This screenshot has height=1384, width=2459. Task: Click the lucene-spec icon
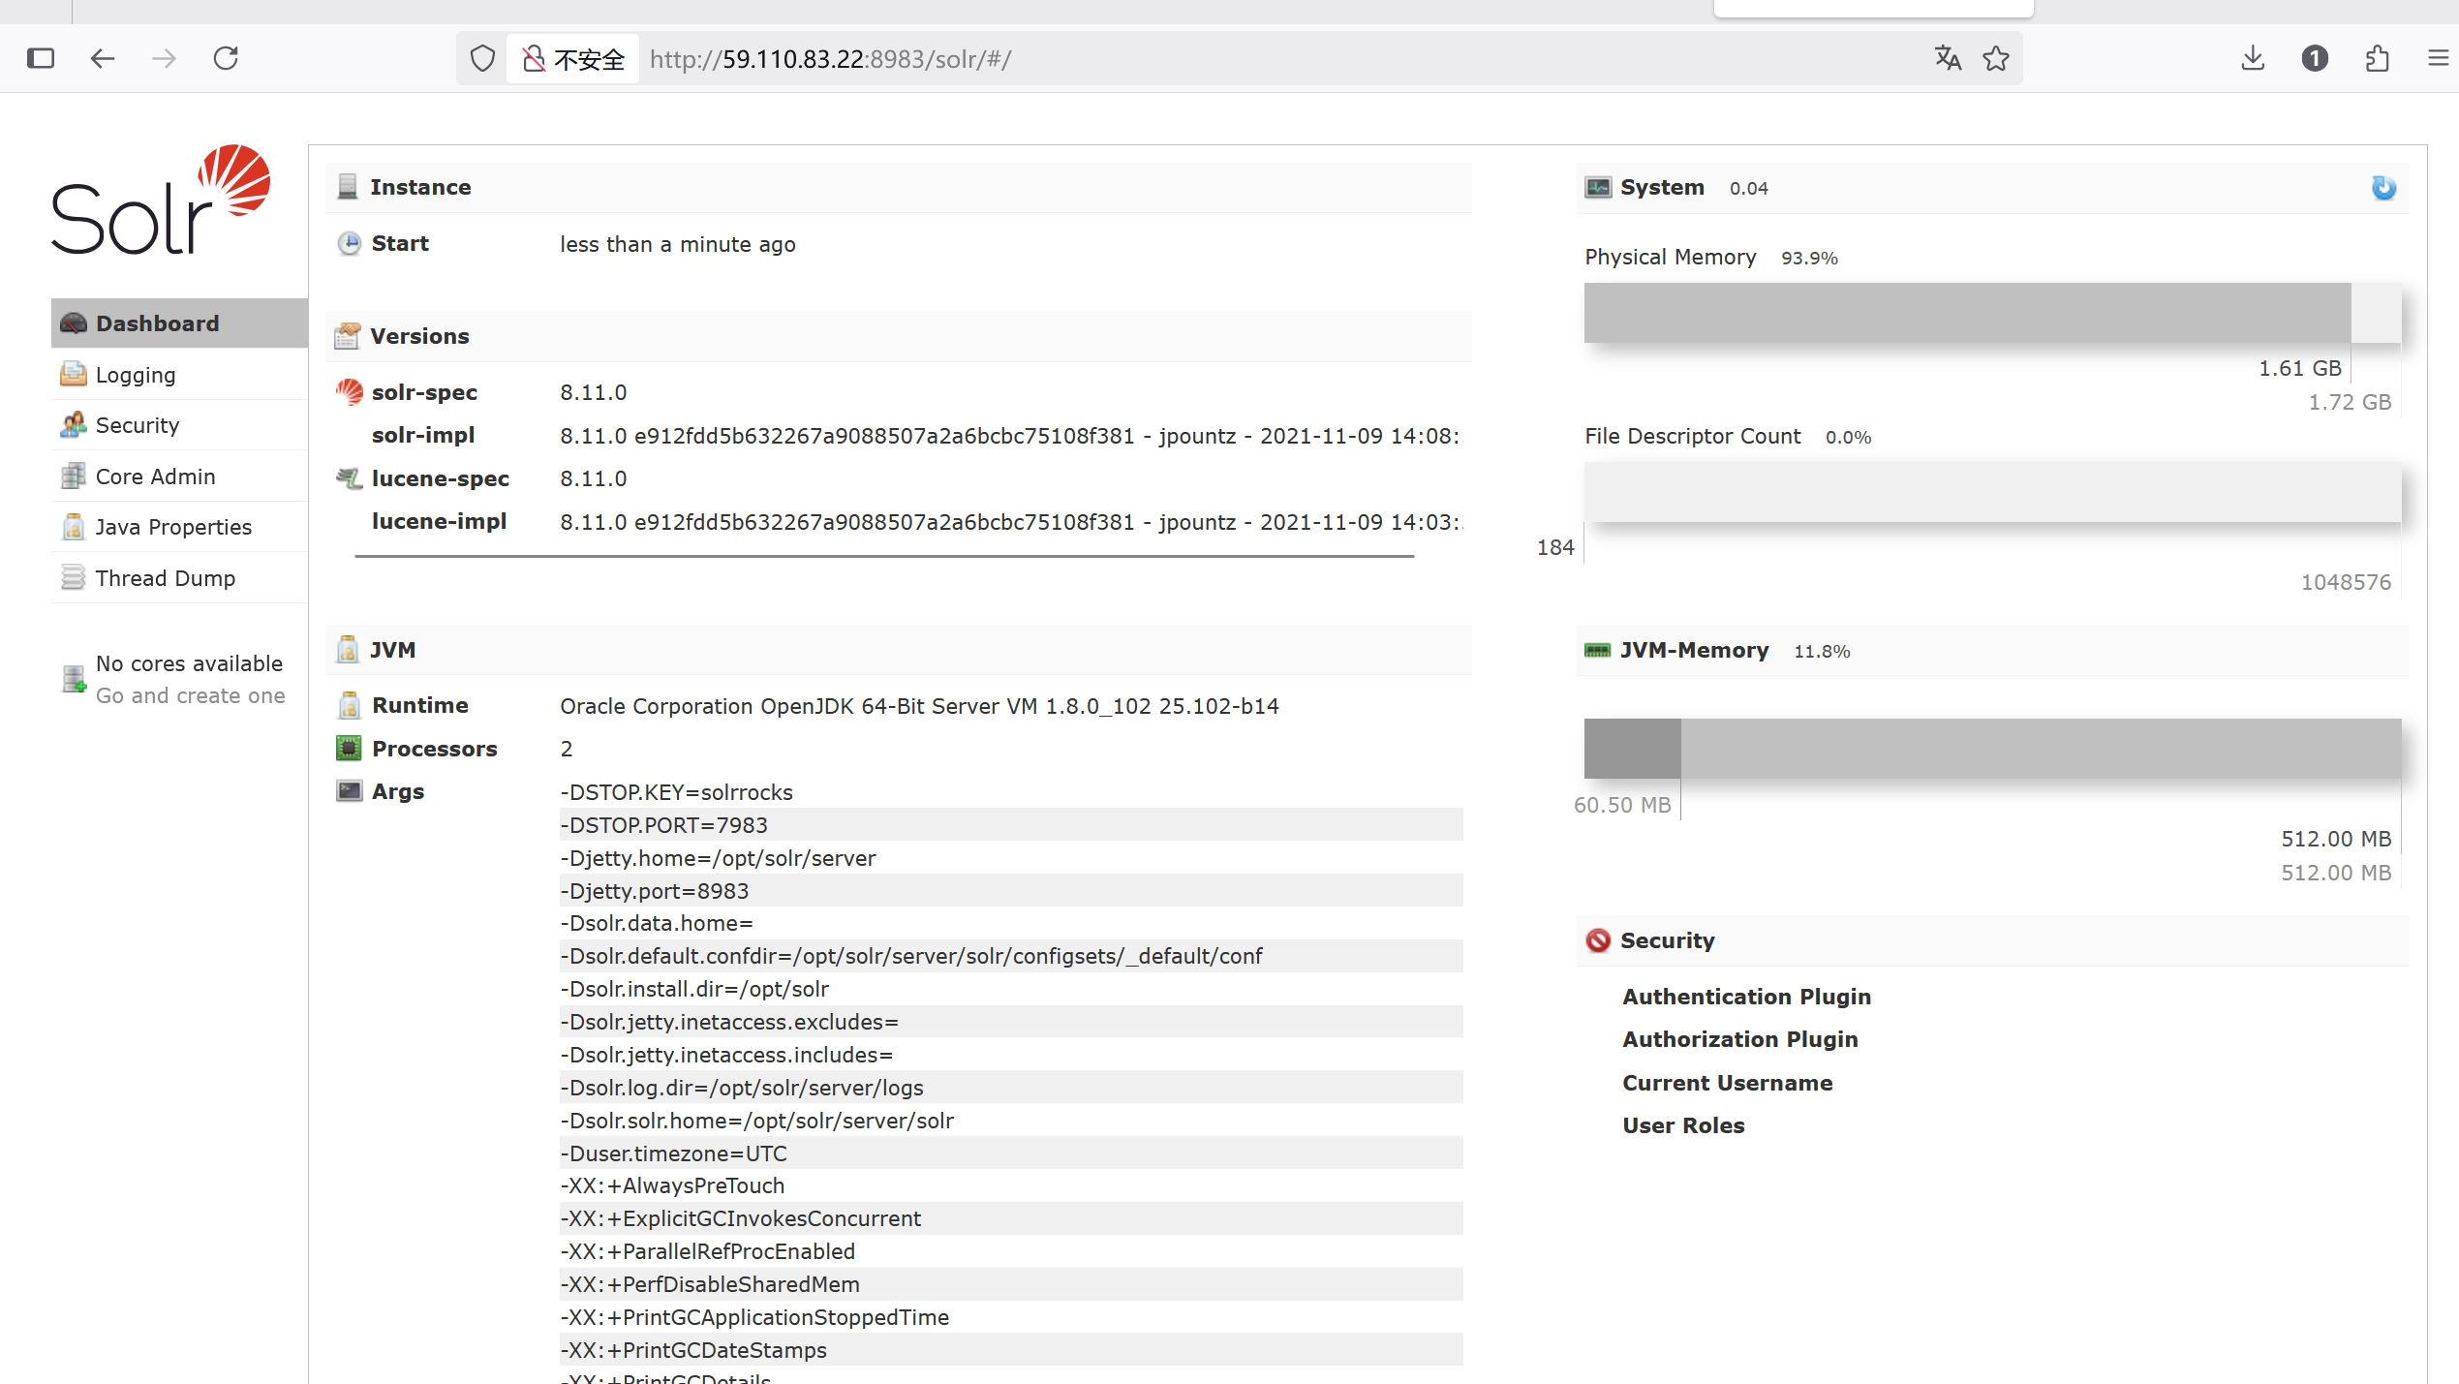pos(349,478)
